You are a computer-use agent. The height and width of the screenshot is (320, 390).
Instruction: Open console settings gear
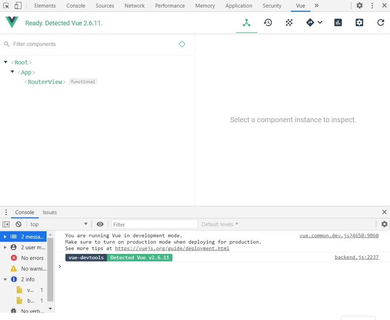(x=384, y=224)
